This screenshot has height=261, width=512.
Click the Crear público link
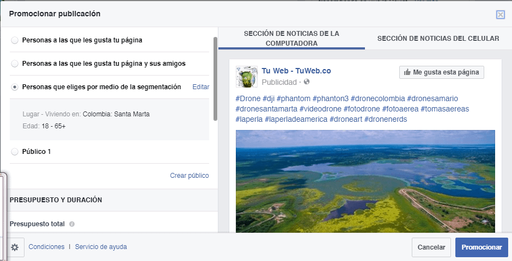190,175
